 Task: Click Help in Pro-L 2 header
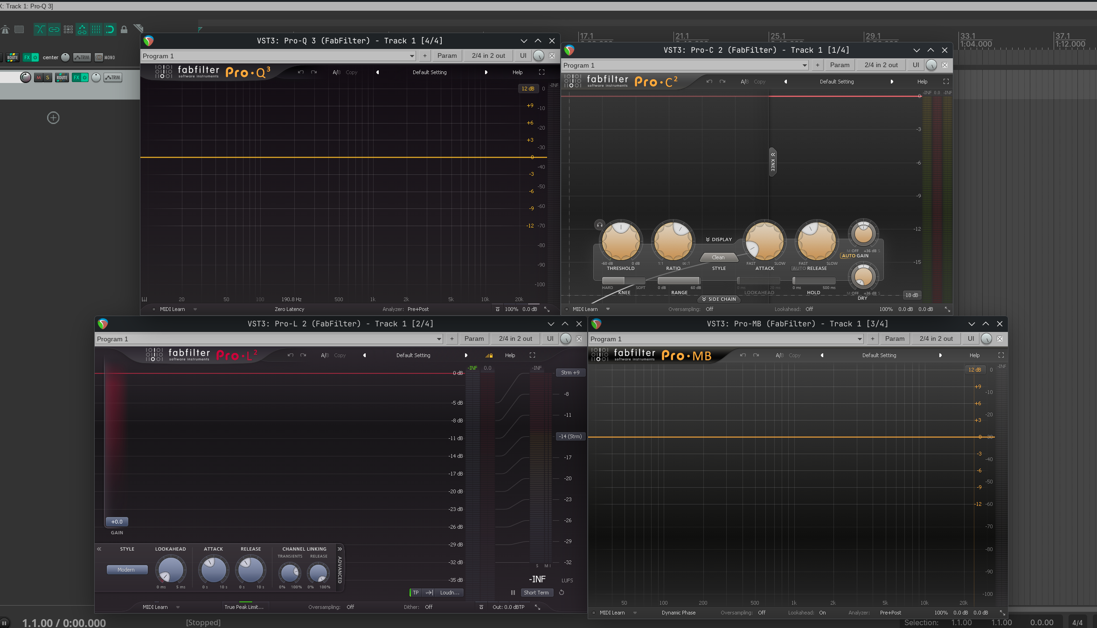[x=510, y=355]
